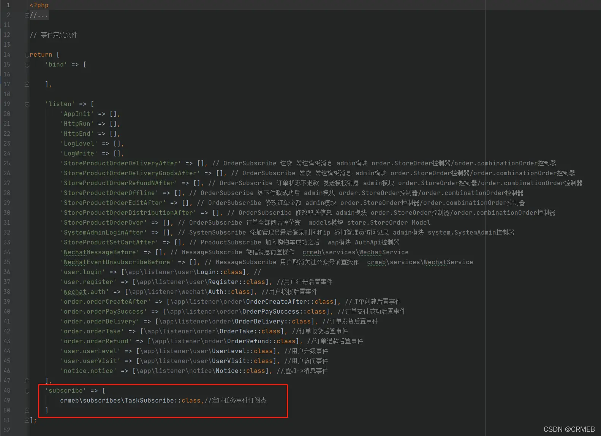The image size is (601, 436).
Task: Collapse the 'listen' array fold on line 19
Action: (27, 104)
